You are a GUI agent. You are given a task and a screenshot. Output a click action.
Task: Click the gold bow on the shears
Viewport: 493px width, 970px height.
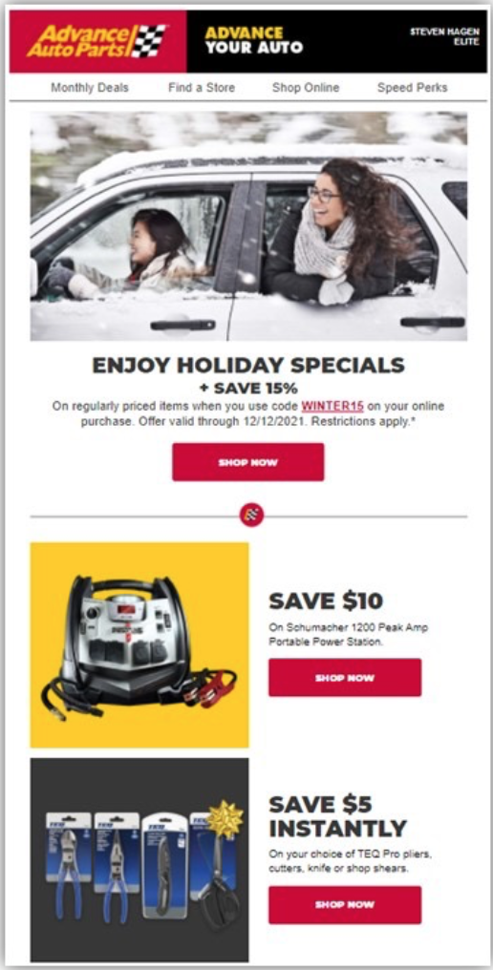click(225, 820)
